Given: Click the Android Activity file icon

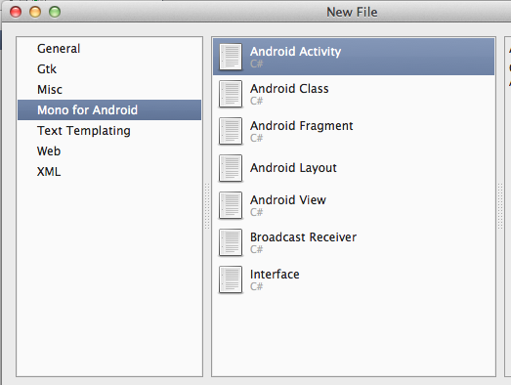Looking at the screenshot, I should click(x=231, y=57).
